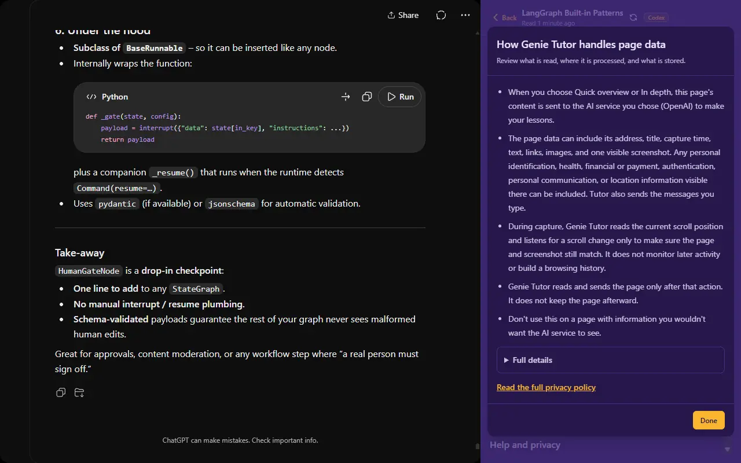This screenshot has height=463, width=741.
Task: Copy the Python code block contents
Action: click(366, 97)
